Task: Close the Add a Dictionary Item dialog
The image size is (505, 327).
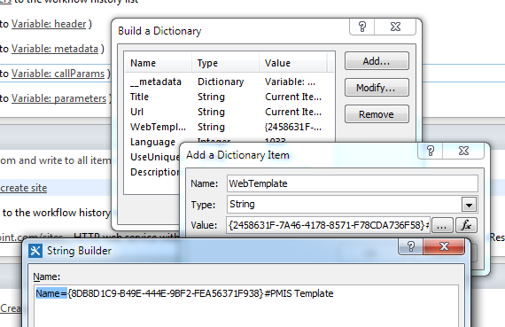Action: click(x=463, y=151)
